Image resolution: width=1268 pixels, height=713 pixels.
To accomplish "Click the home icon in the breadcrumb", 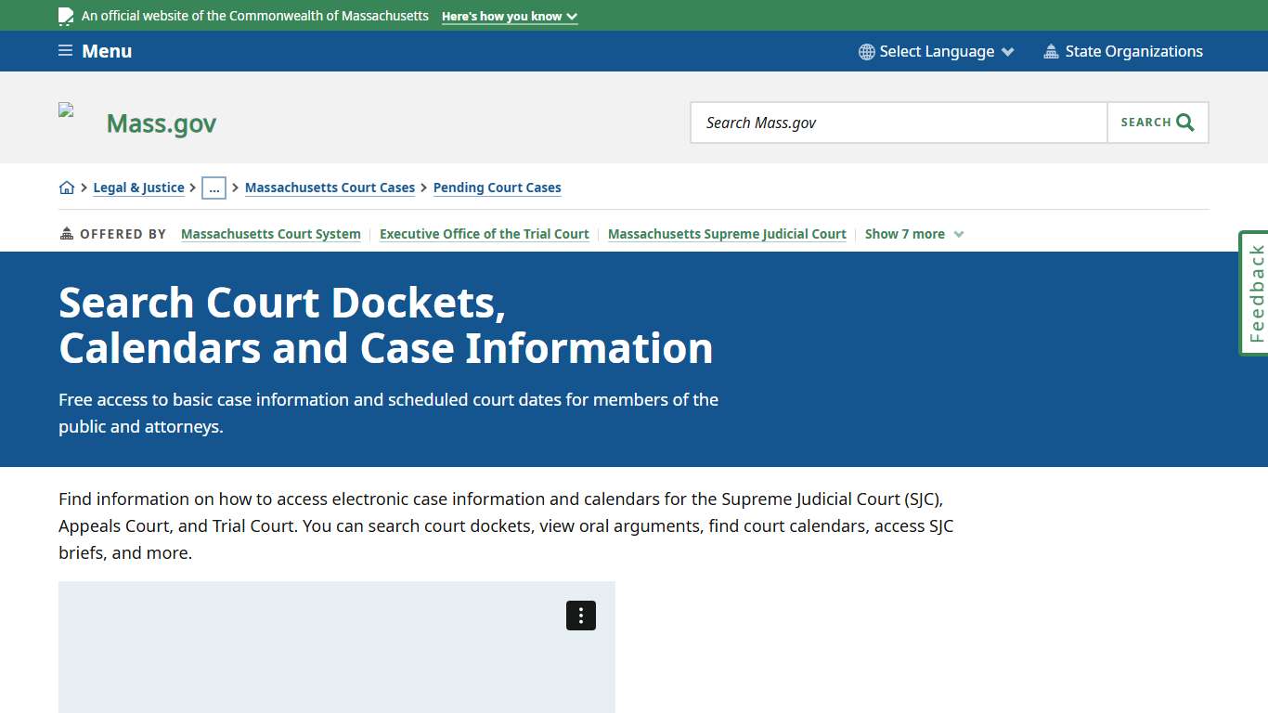I will pyautogui.click(x=67, y=187).
